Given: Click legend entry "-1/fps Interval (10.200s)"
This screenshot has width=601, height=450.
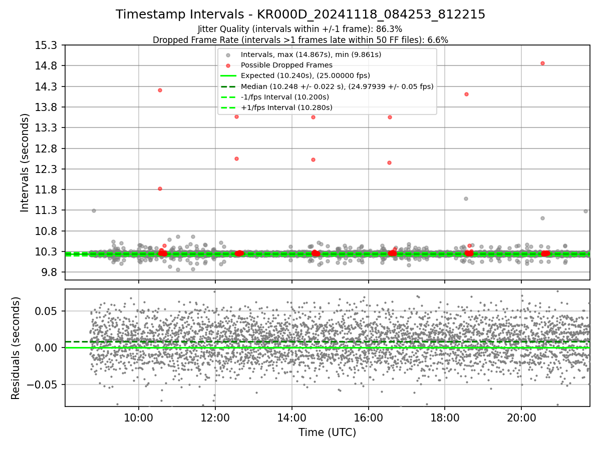Looking at the screenshot, I should pyautogui.click(x=285, y=96).
